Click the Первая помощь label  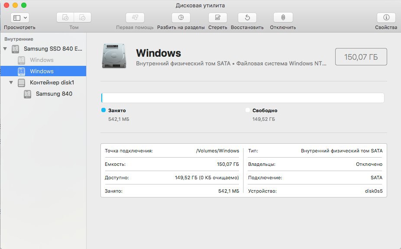point(135,27)
